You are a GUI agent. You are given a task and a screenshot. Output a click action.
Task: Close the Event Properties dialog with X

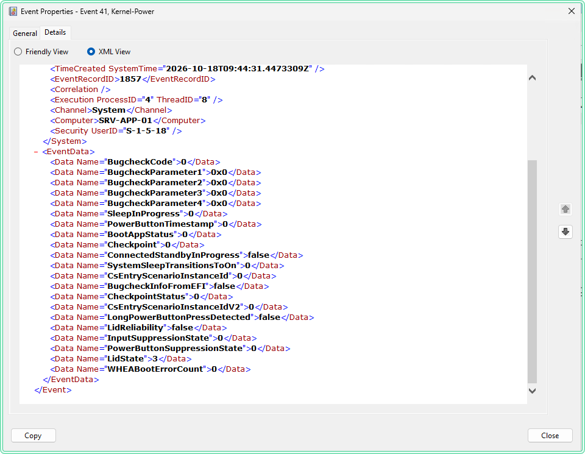point(571,11)
